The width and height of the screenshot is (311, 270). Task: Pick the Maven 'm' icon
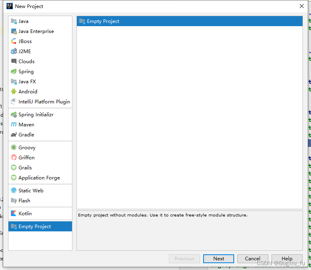(14, 125)
